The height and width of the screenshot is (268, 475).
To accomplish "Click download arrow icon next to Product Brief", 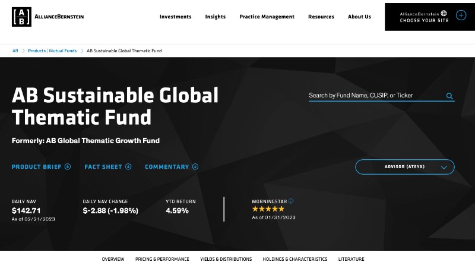I will [x=68, y=166].
